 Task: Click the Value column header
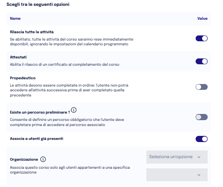point(202,19)
